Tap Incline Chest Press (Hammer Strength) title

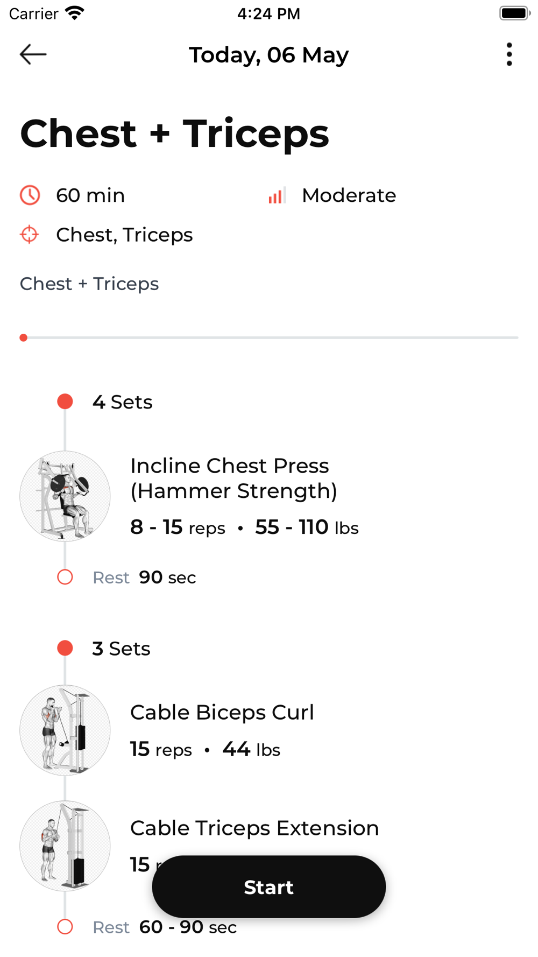coord(233,478)
